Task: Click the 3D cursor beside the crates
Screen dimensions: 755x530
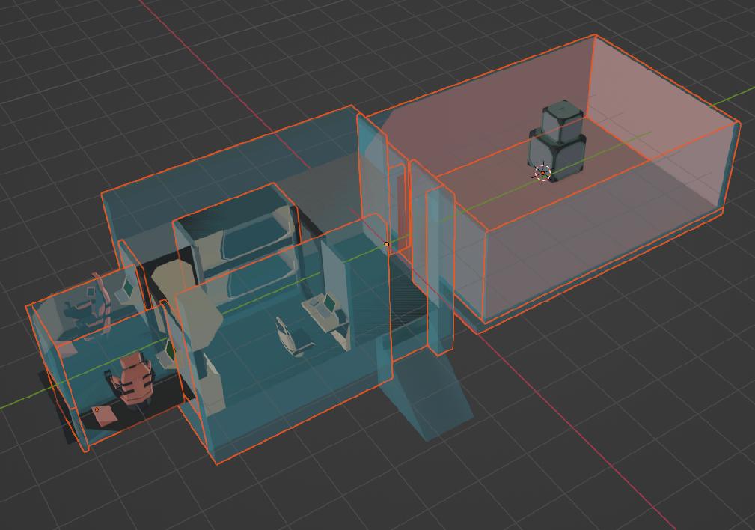Action: [543, 174]
